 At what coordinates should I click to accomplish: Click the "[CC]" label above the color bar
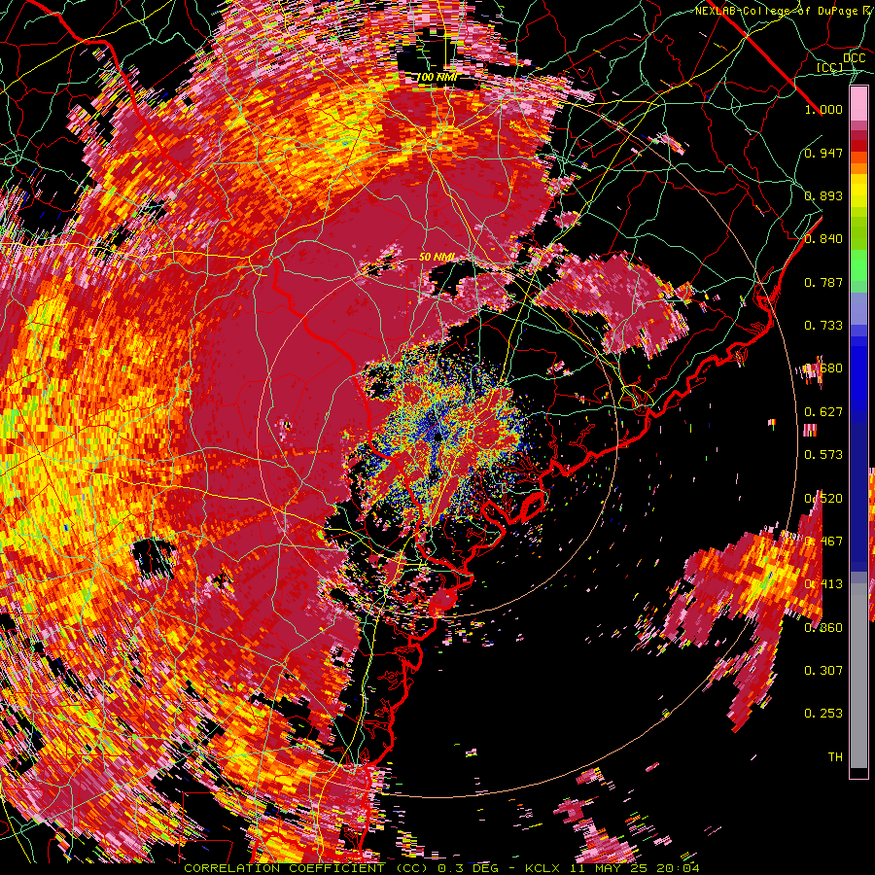point(830,67)
